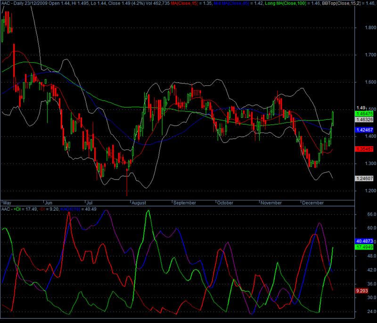
Task: Click the Vol 462,735 volume reading
Action: tap(158, 3)
